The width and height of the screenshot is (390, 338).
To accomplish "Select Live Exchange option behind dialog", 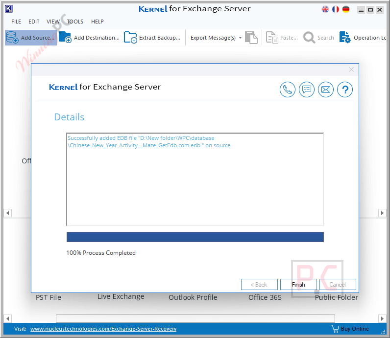I will click(121, 296).
